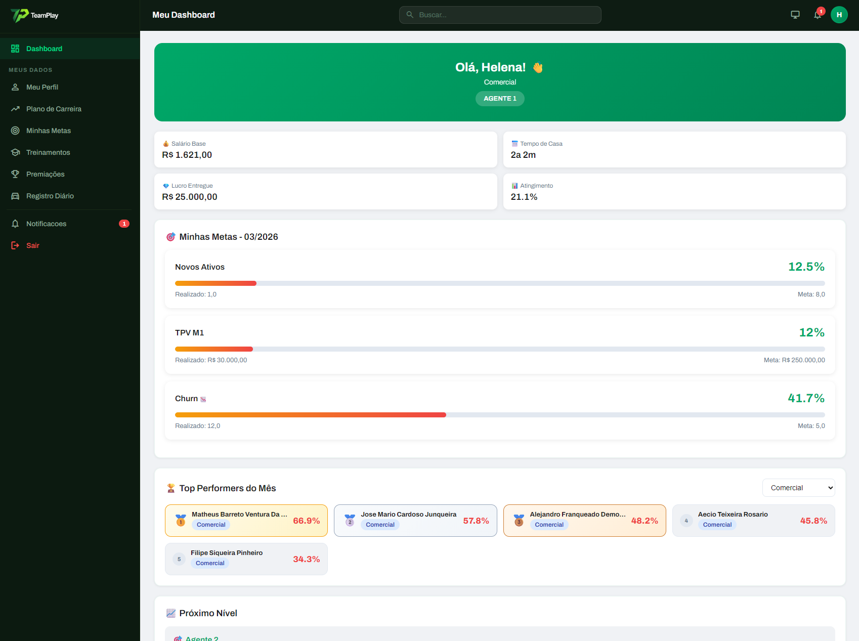Click the Top Performers trophy icon
This screenshot has height=641, width=859.
(171, 488)
